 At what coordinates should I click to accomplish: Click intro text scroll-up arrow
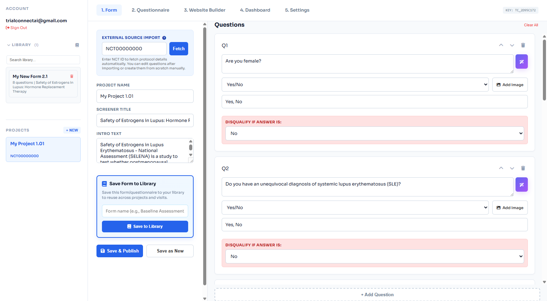191,141
